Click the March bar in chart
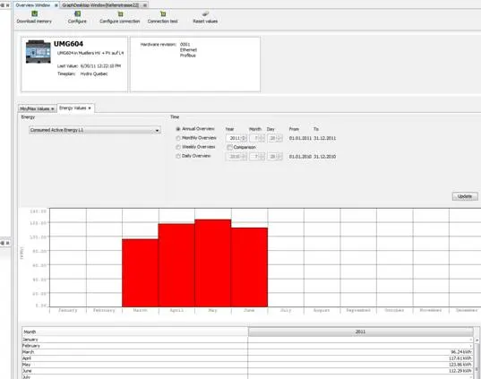The image size is (481, 379). pyautogui.click(x=141, y=272)
